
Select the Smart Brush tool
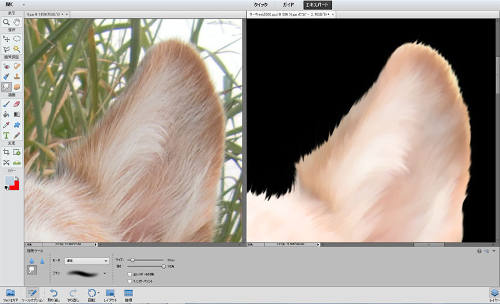pyautogui.click(x=6, y=76)
